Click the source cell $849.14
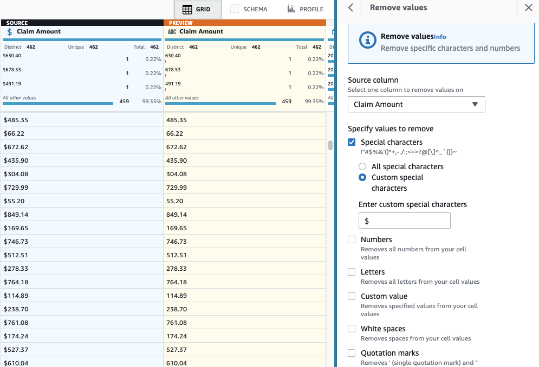Screen dimensions: 539x367 coord(82,215)
